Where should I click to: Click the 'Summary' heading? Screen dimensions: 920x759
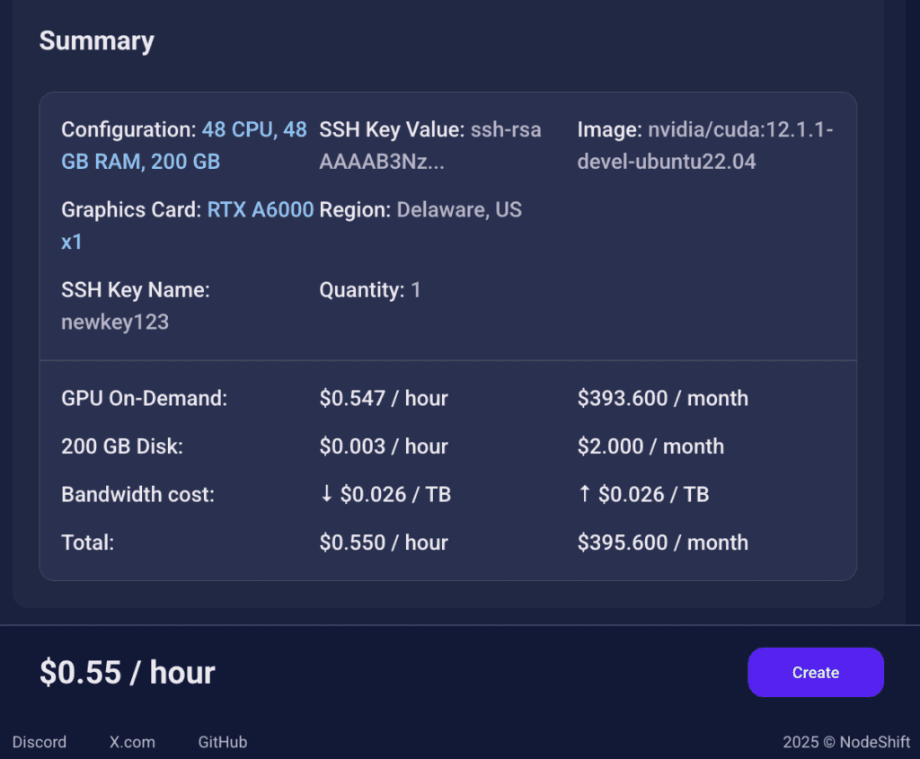point(97,41)
